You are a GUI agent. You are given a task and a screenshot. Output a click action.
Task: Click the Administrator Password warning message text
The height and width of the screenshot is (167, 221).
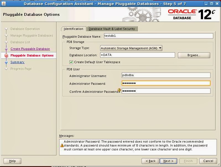[x=136, y=146]
